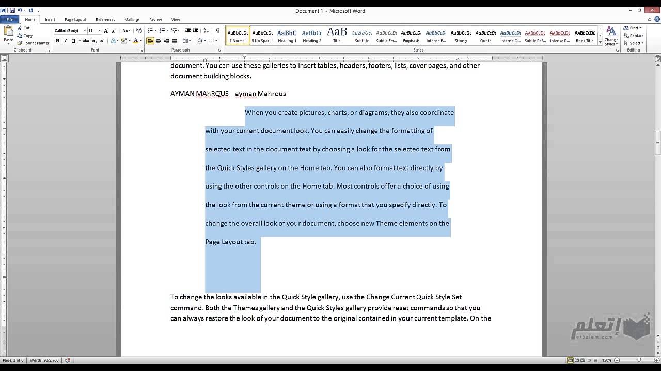The width and height of the screenshot is (661, 371).
Task: Apply numbered list formatting
Action: [x=163, y=31]
